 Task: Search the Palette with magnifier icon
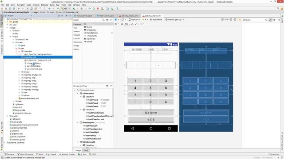coord(103,20)
